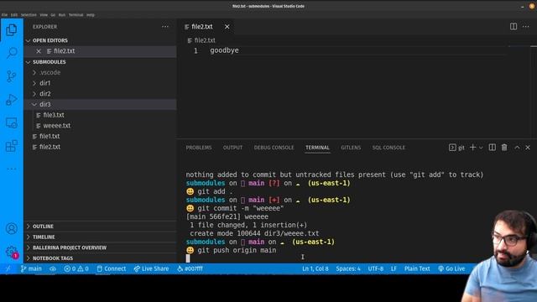Expand the dir1 folder
The image size is (537, 302).
pos(100,83)
